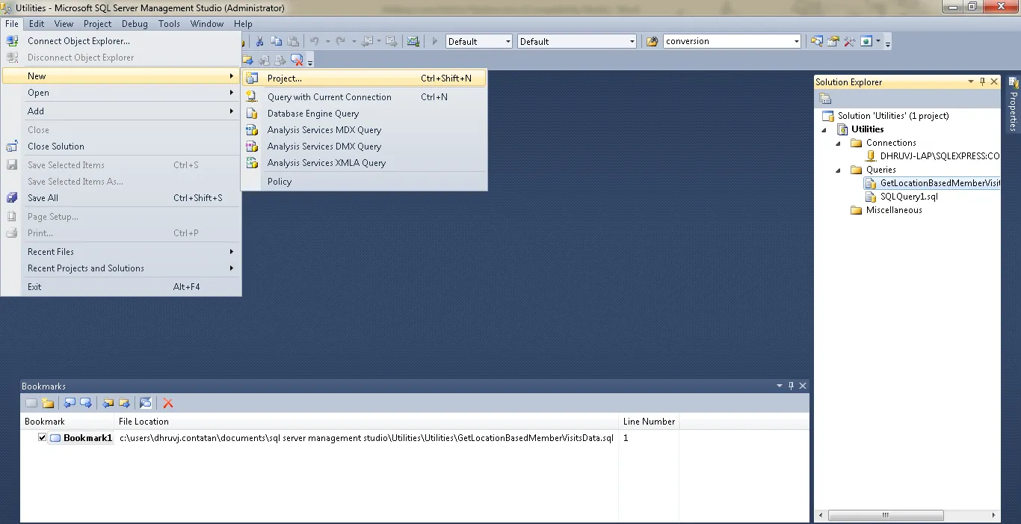Click the Copy icon in main toolbar
Image resolution: width=1021 pixels, height=524 pixels.
(277, 42)
